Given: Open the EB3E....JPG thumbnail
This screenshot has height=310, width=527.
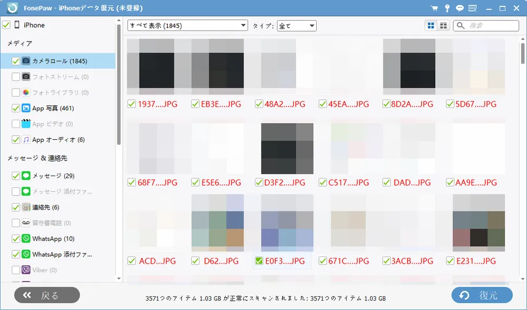Looking at the screenshot, I should (x=218, y=66).
